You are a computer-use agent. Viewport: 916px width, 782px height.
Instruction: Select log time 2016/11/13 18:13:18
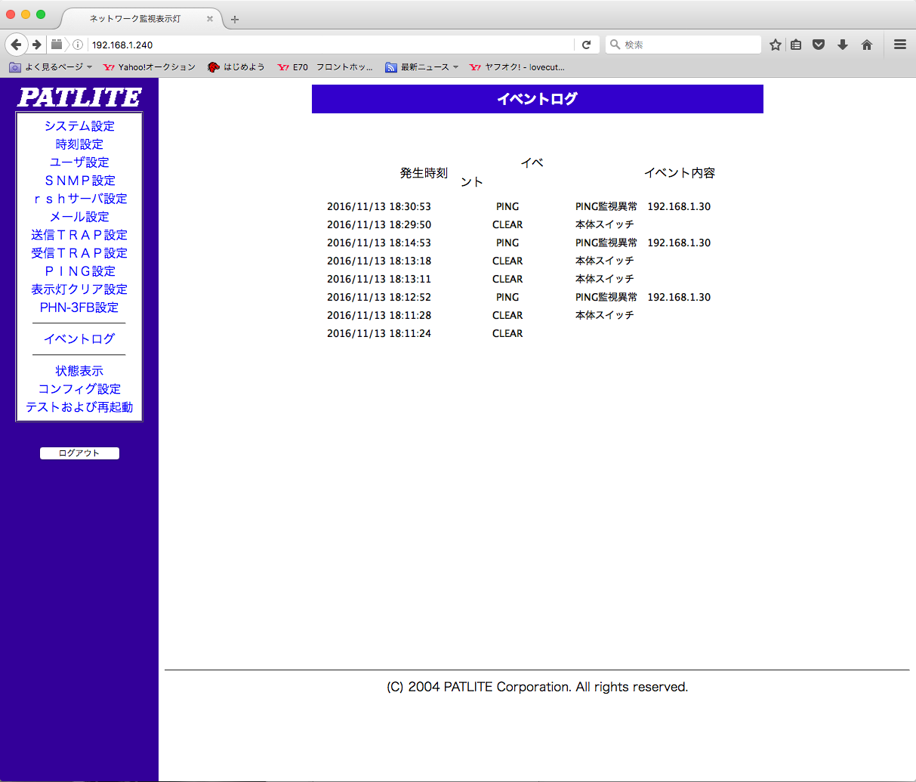coord(379,261)
